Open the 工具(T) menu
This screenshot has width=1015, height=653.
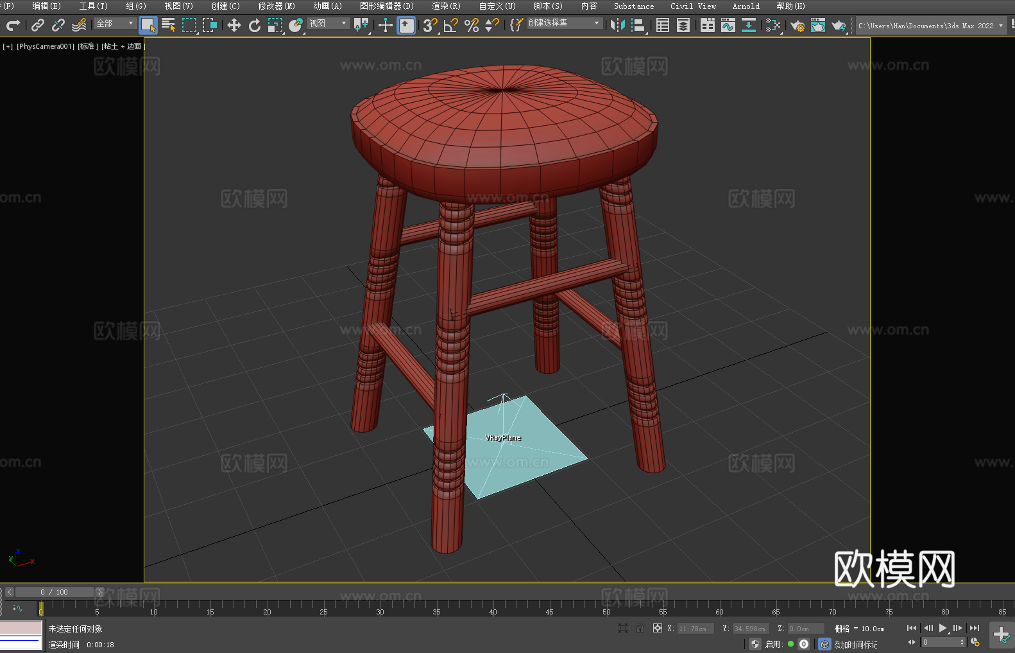coord(93,6)
